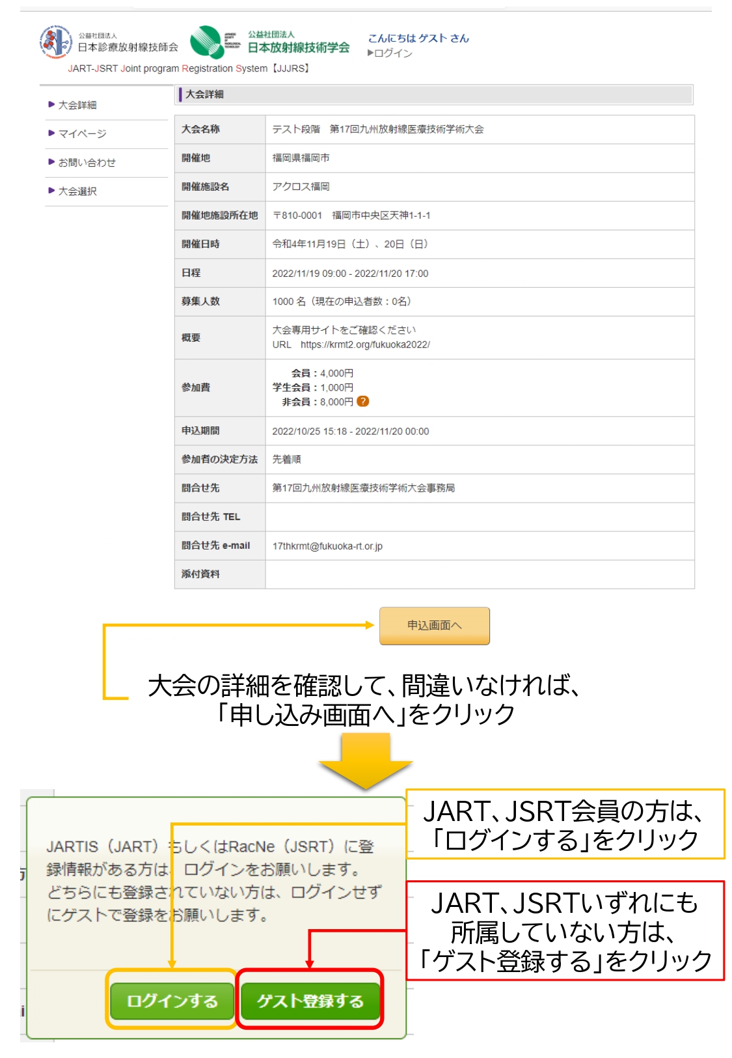
Task: Select お問い合わせ from the sidebar
Action: pos(87,162)
